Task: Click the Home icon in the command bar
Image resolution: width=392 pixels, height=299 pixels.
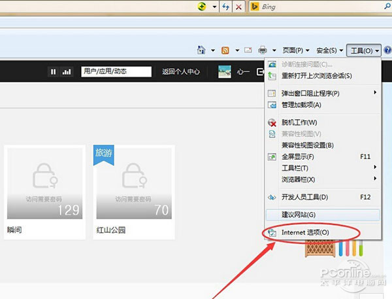Action: (x=201, y=50)
